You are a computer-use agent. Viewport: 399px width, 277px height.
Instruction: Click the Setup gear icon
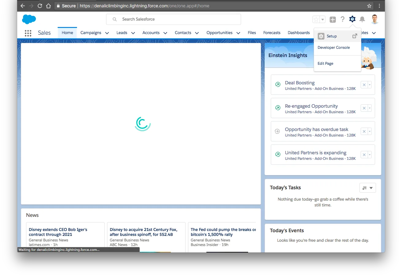tap(352, 19)
